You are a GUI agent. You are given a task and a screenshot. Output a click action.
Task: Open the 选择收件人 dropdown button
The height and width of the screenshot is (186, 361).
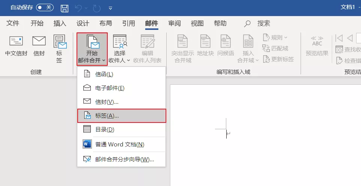tap(119, 49)
